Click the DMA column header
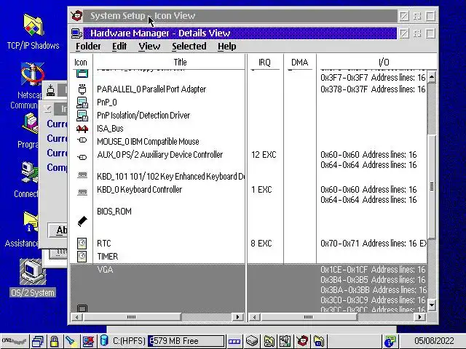Screen dimensions: 466x349 coord(299,63)
